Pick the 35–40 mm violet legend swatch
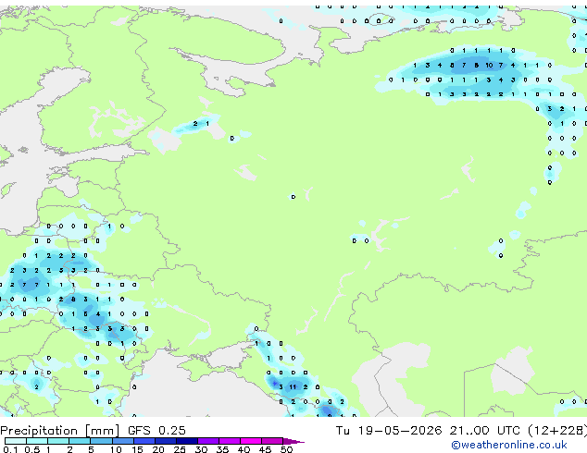Image resolution: width=587 pixels, height=453 pixels. [x=230, y=441]
